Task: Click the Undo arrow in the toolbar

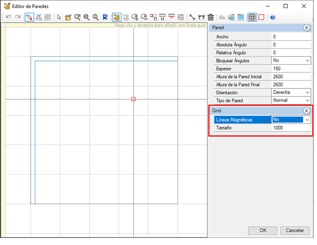Action: [x=9, y=17]
